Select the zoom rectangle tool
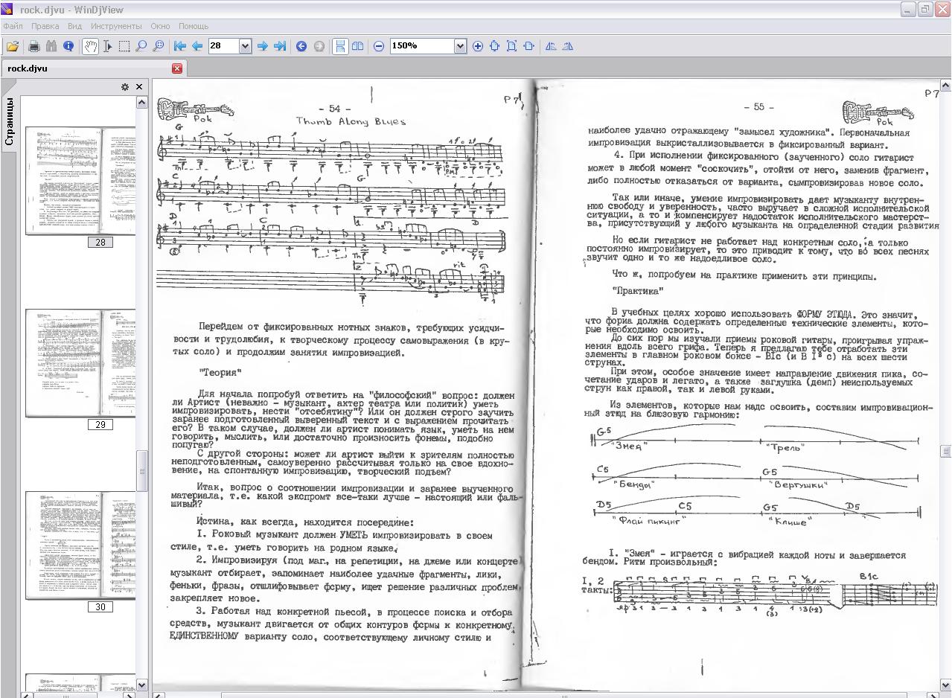 point(159,46)
